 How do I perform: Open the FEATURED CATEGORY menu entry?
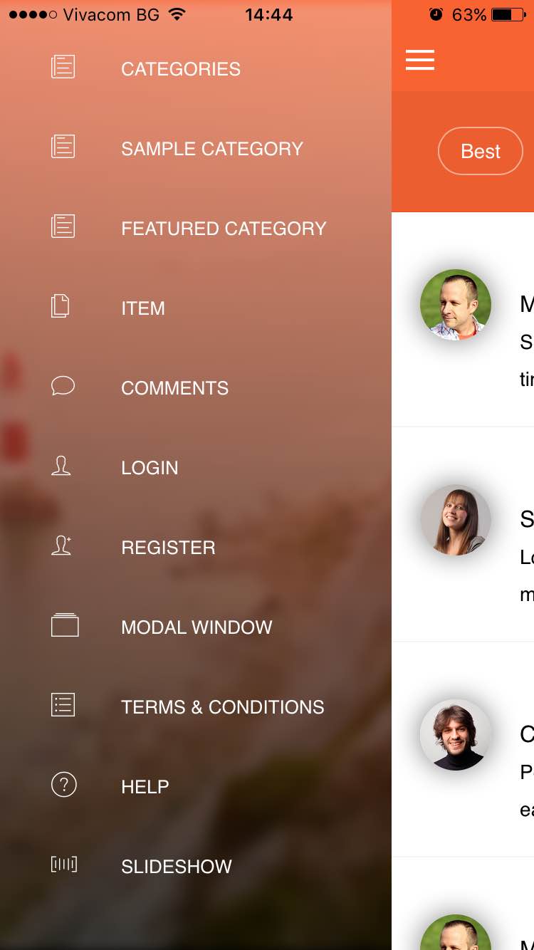pos(224,229)
